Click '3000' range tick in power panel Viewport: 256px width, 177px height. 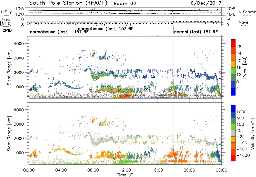pyautogui.click(x=19, y=58)
